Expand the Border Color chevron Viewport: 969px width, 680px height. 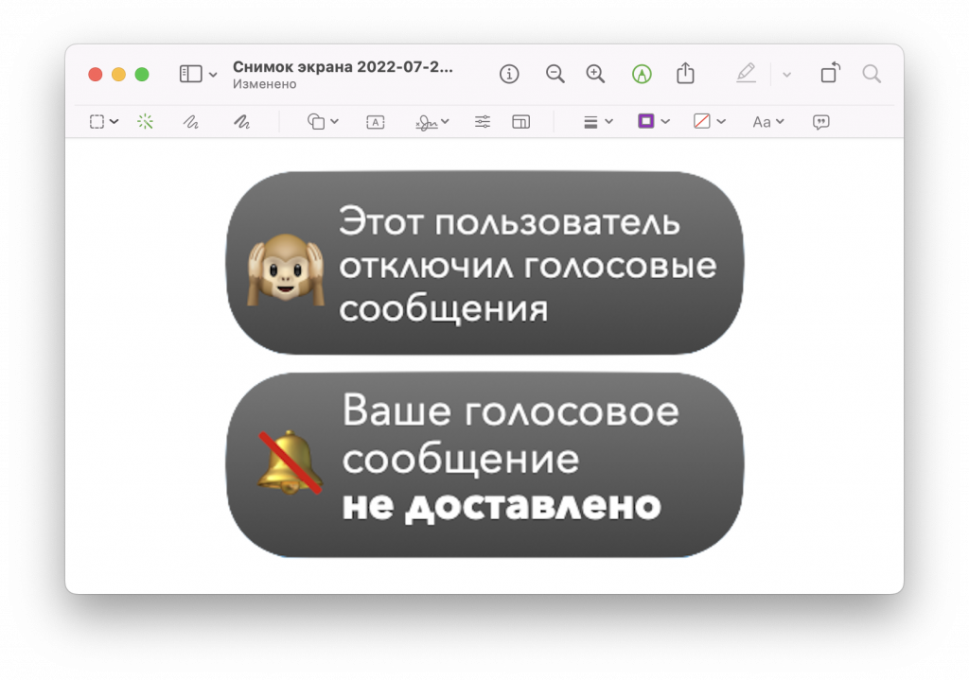(665, 122)
